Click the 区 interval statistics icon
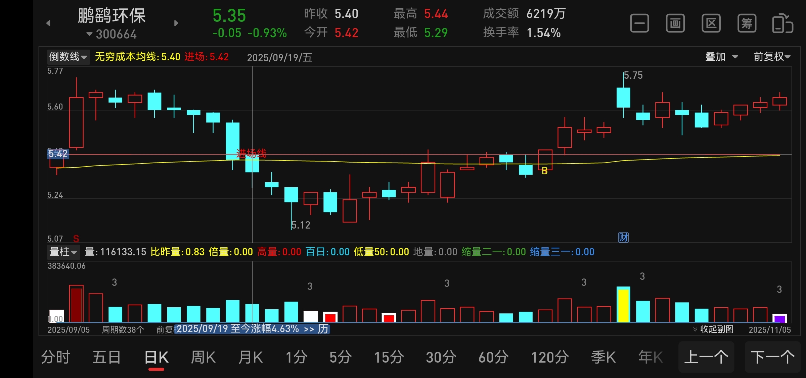Image resolution: width=806 pixels, height=378 pixels. tap(711, 23)
